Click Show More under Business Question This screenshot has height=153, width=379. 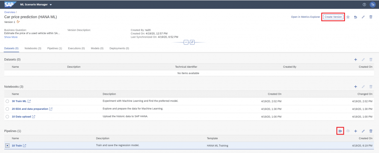[x=11, y=37]
